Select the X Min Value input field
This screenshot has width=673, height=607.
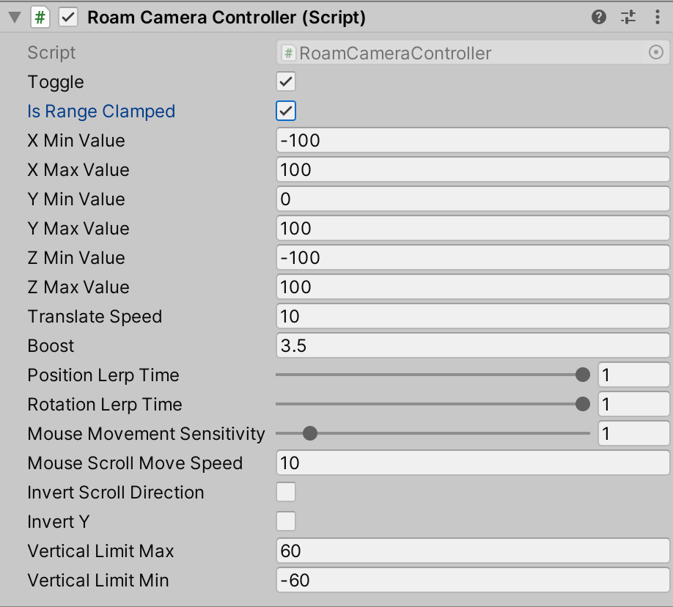click(x=473, y=140)
